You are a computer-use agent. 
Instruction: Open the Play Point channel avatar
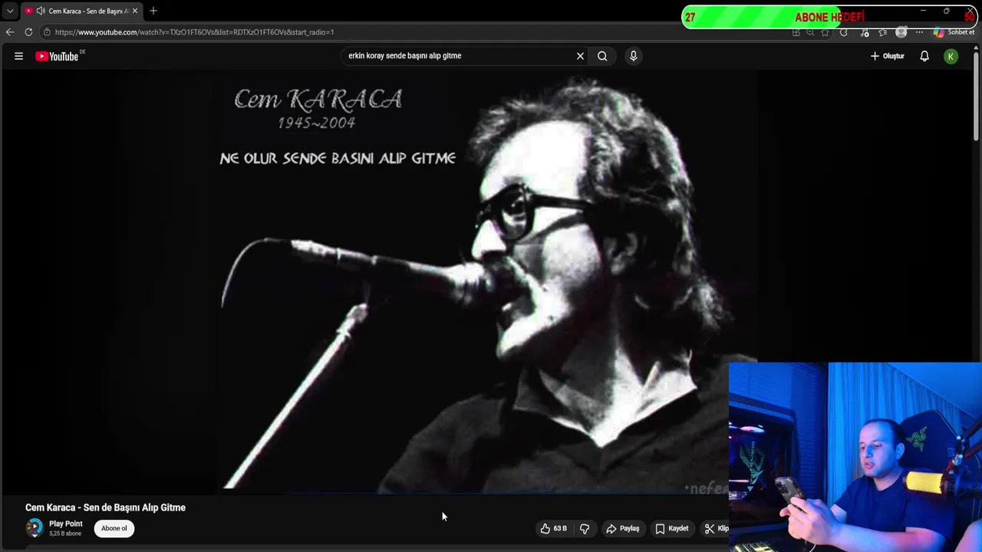click(35, 528)
